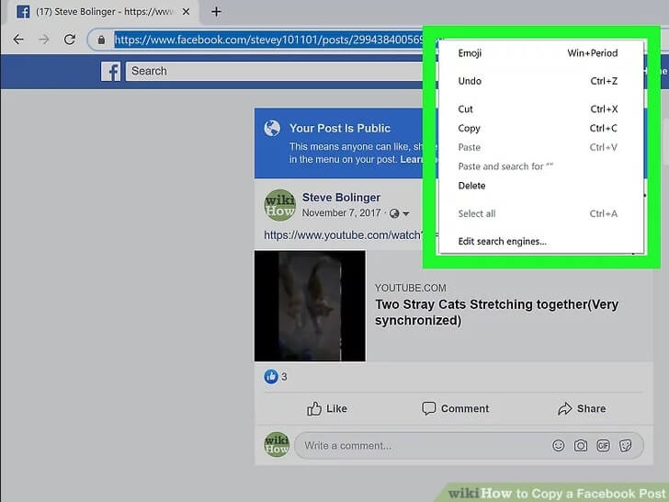Click the browser forward arrow

[x=43, y=40]
